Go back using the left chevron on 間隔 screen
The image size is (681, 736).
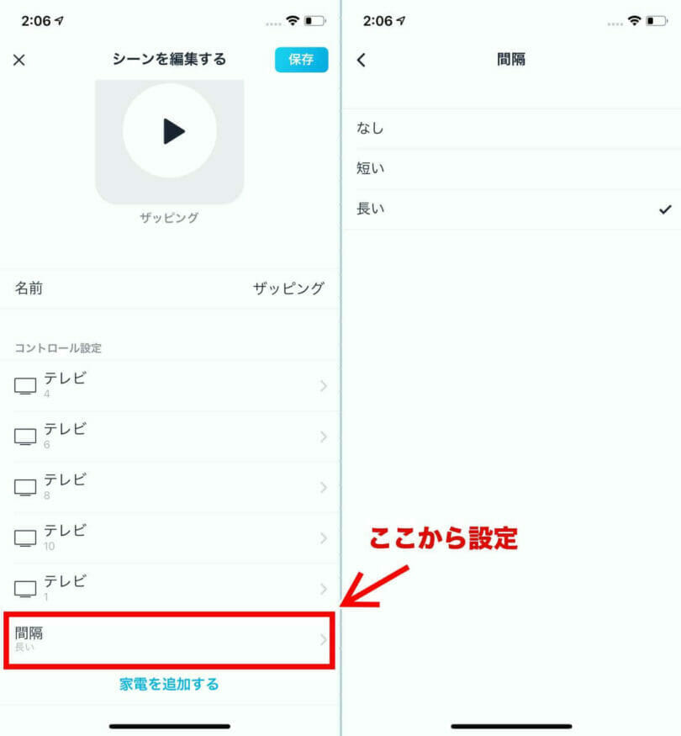[362, 60]
